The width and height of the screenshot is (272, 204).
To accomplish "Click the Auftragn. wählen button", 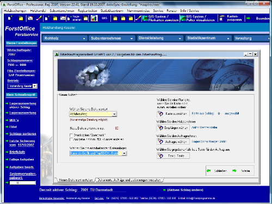I will (173, 141).
